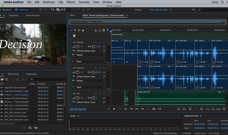Viewport: 228px width, 135px height.
Task: Select the Time Selection tool
Action: [x=68, y=9]
